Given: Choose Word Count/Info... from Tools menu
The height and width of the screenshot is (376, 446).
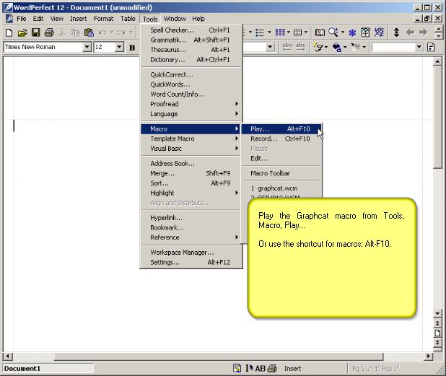Looking at the screenshot, I should (191, 94).
